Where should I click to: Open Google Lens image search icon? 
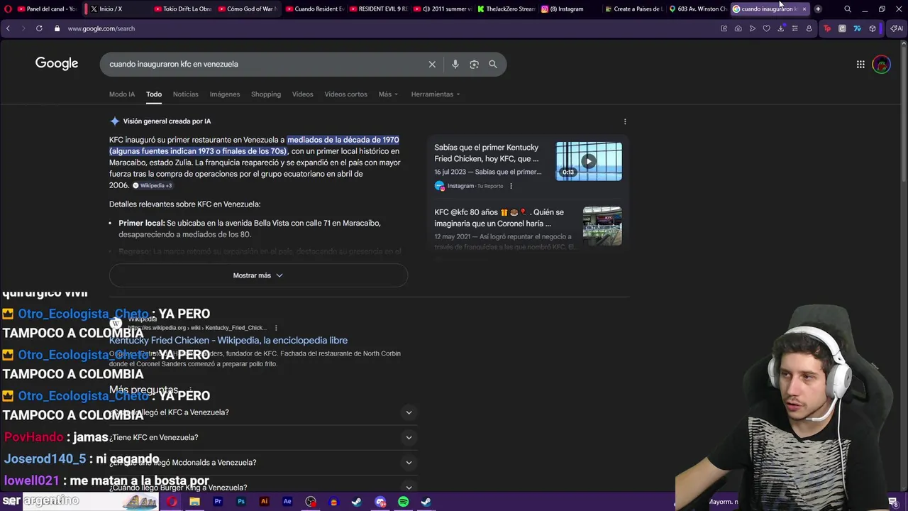pos(474,64)
